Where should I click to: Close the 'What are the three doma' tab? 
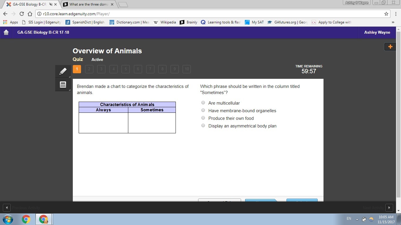pyautogui.click(x=112, y=4)
